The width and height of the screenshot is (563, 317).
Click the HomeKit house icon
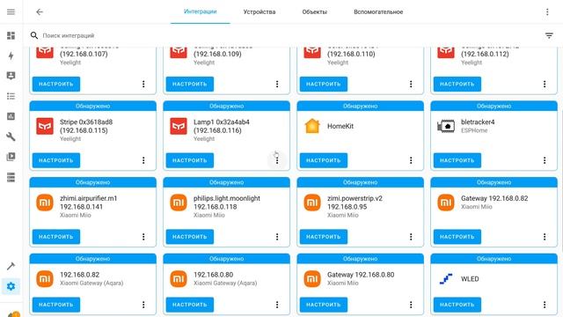tap(312, 126)
